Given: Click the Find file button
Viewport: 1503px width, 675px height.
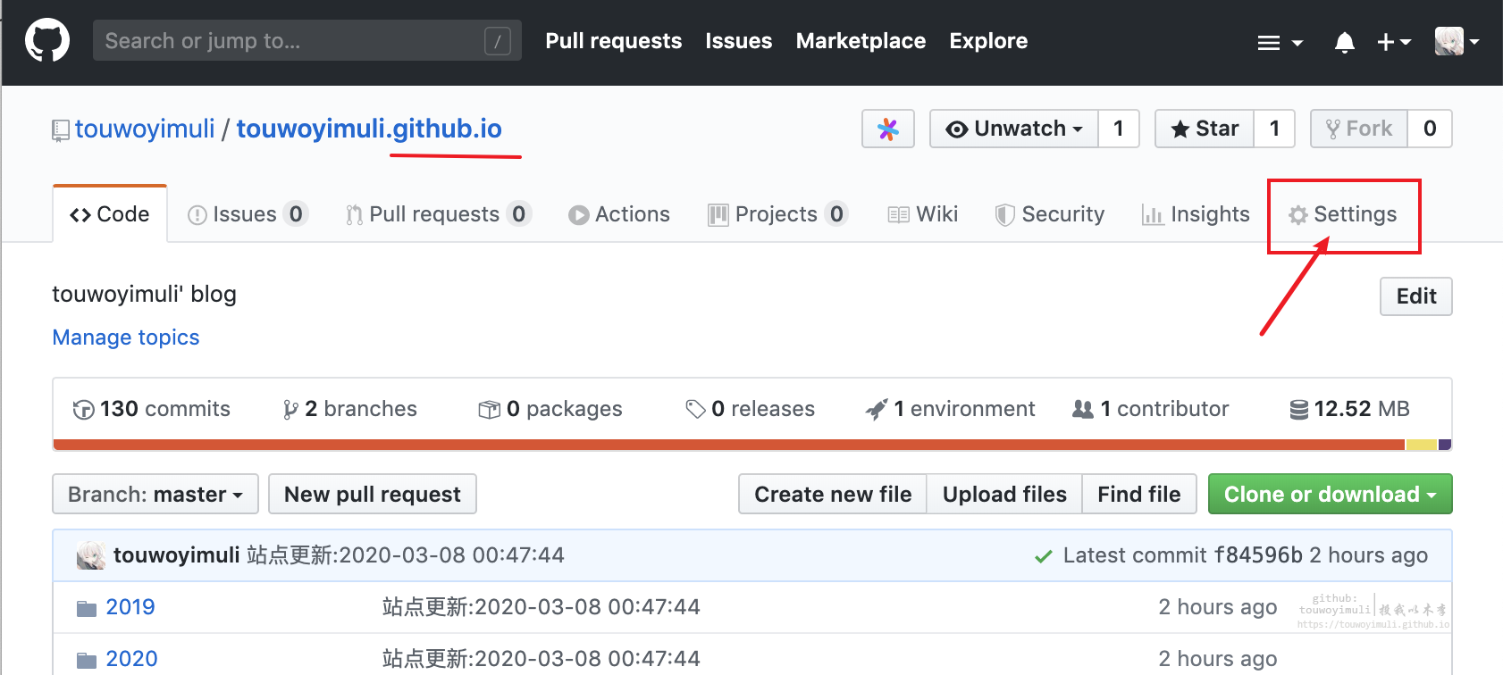Looking at the screenshot, I should coord(1139,494).
